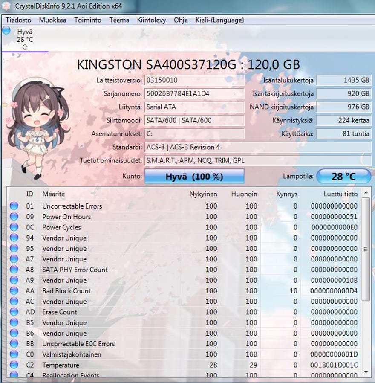The width and height of the screenshot is (375, 383).
Task: Click the Liityntä field Serial ATA
Action: [194, 107]
